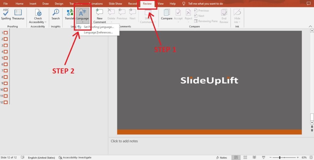Image resolution: width=314 pixels, height=160 pixels.
Task: Toggle the Notes pane in status bar
Action: [x=222, y=158]
